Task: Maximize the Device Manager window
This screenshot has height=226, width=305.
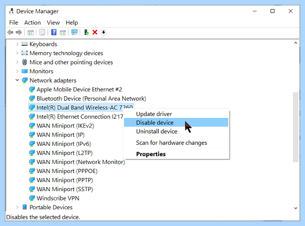Action: 273,11
